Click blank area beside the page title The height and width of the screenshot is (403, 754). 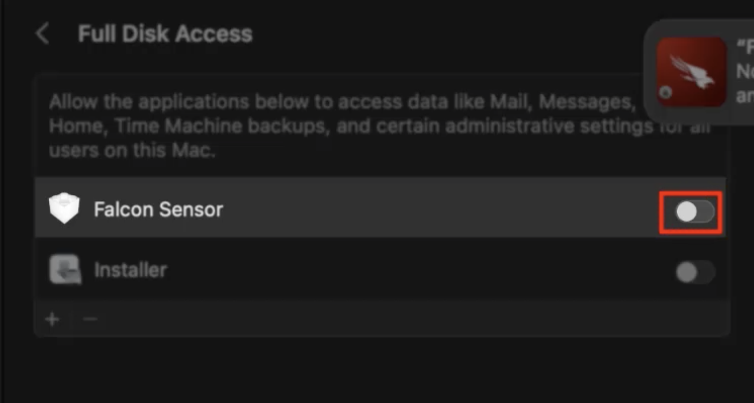tap(433, 34)
